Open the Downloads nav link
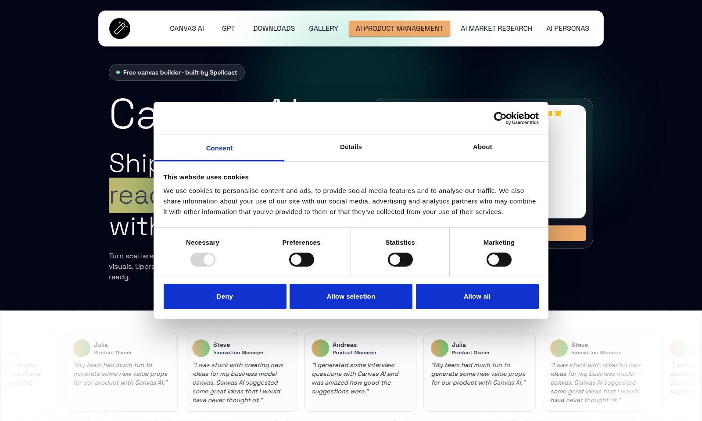Viewport: 702px width, 421px height. [274, 29]
